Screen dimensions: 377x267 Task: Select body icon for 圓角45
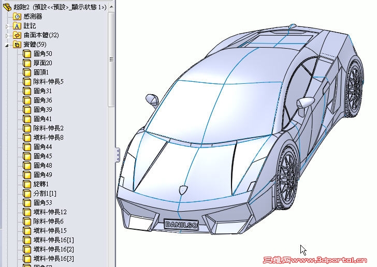(x=27, y=156)
